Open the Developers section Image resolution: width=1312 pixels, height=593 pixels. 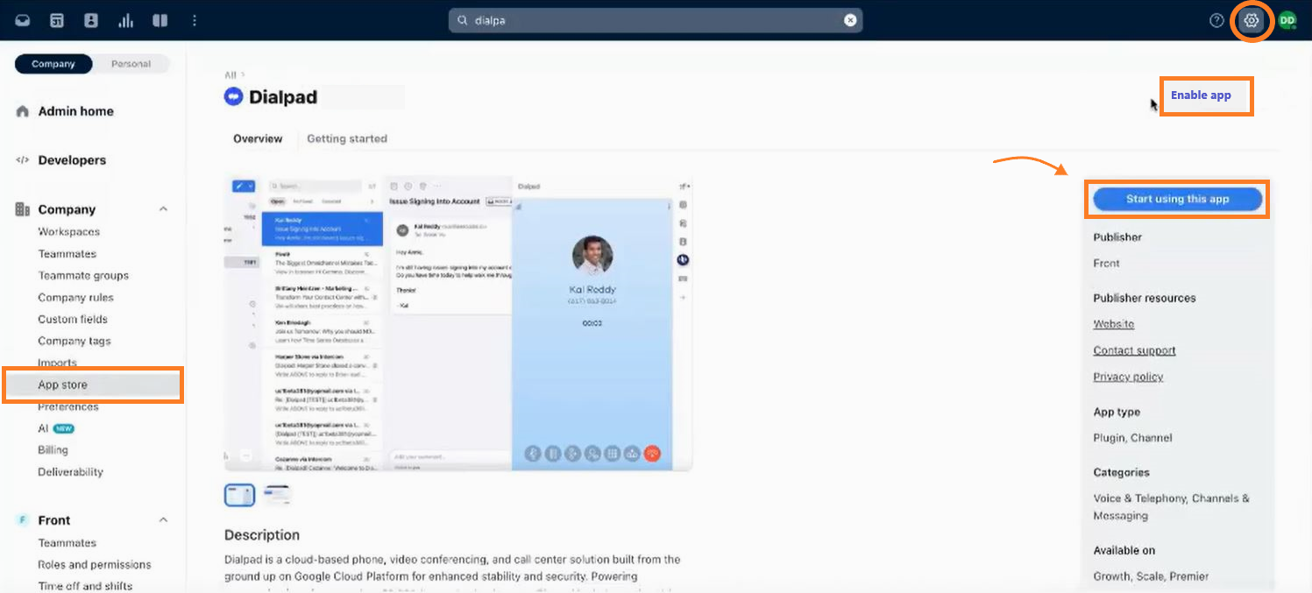click(x=72, y=160)
